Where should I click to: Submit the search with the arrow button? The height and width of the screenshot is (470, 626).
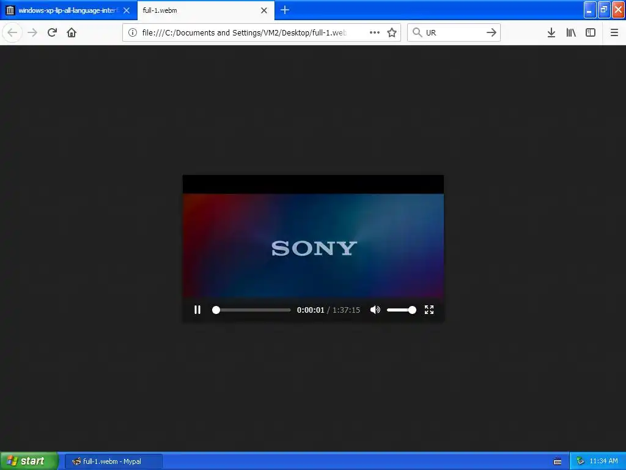click(x=492, y=32)
